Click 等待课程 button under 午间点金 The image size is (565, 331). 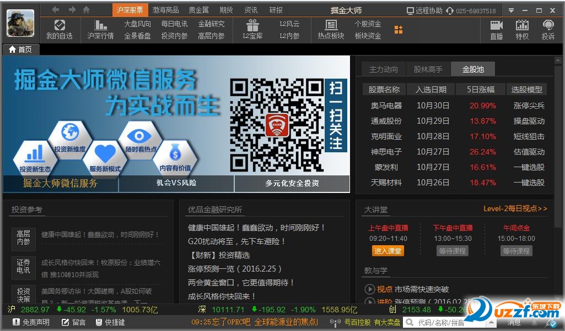tap(516, 251)
